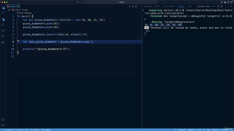Click the errors and warnings status item

[20, 130]
